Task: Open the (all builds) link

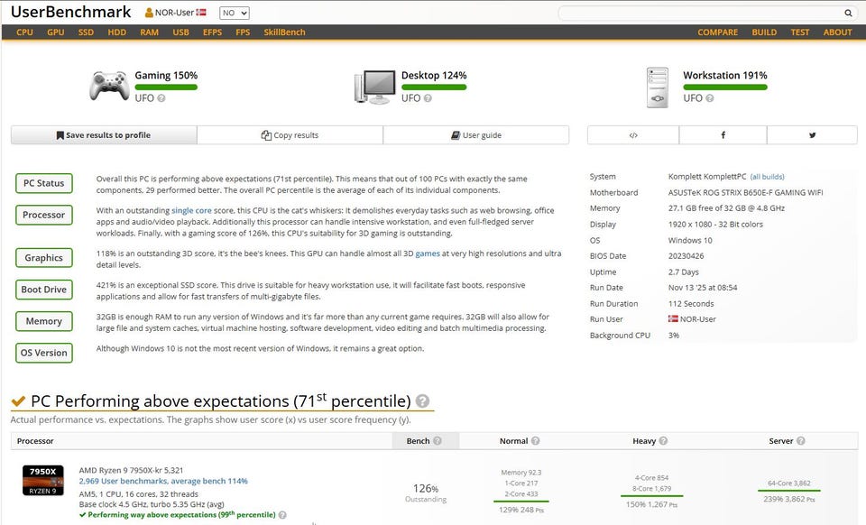Action: pos(767,177)
